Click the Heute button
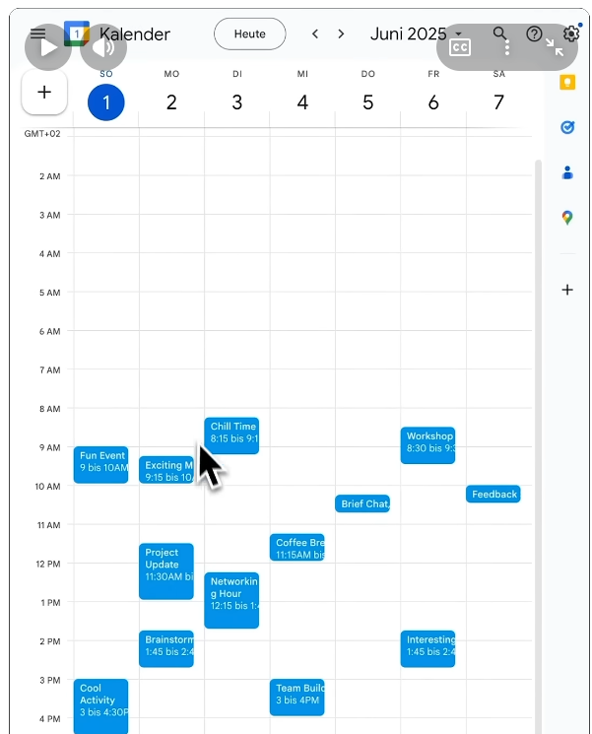 point(249,34)
